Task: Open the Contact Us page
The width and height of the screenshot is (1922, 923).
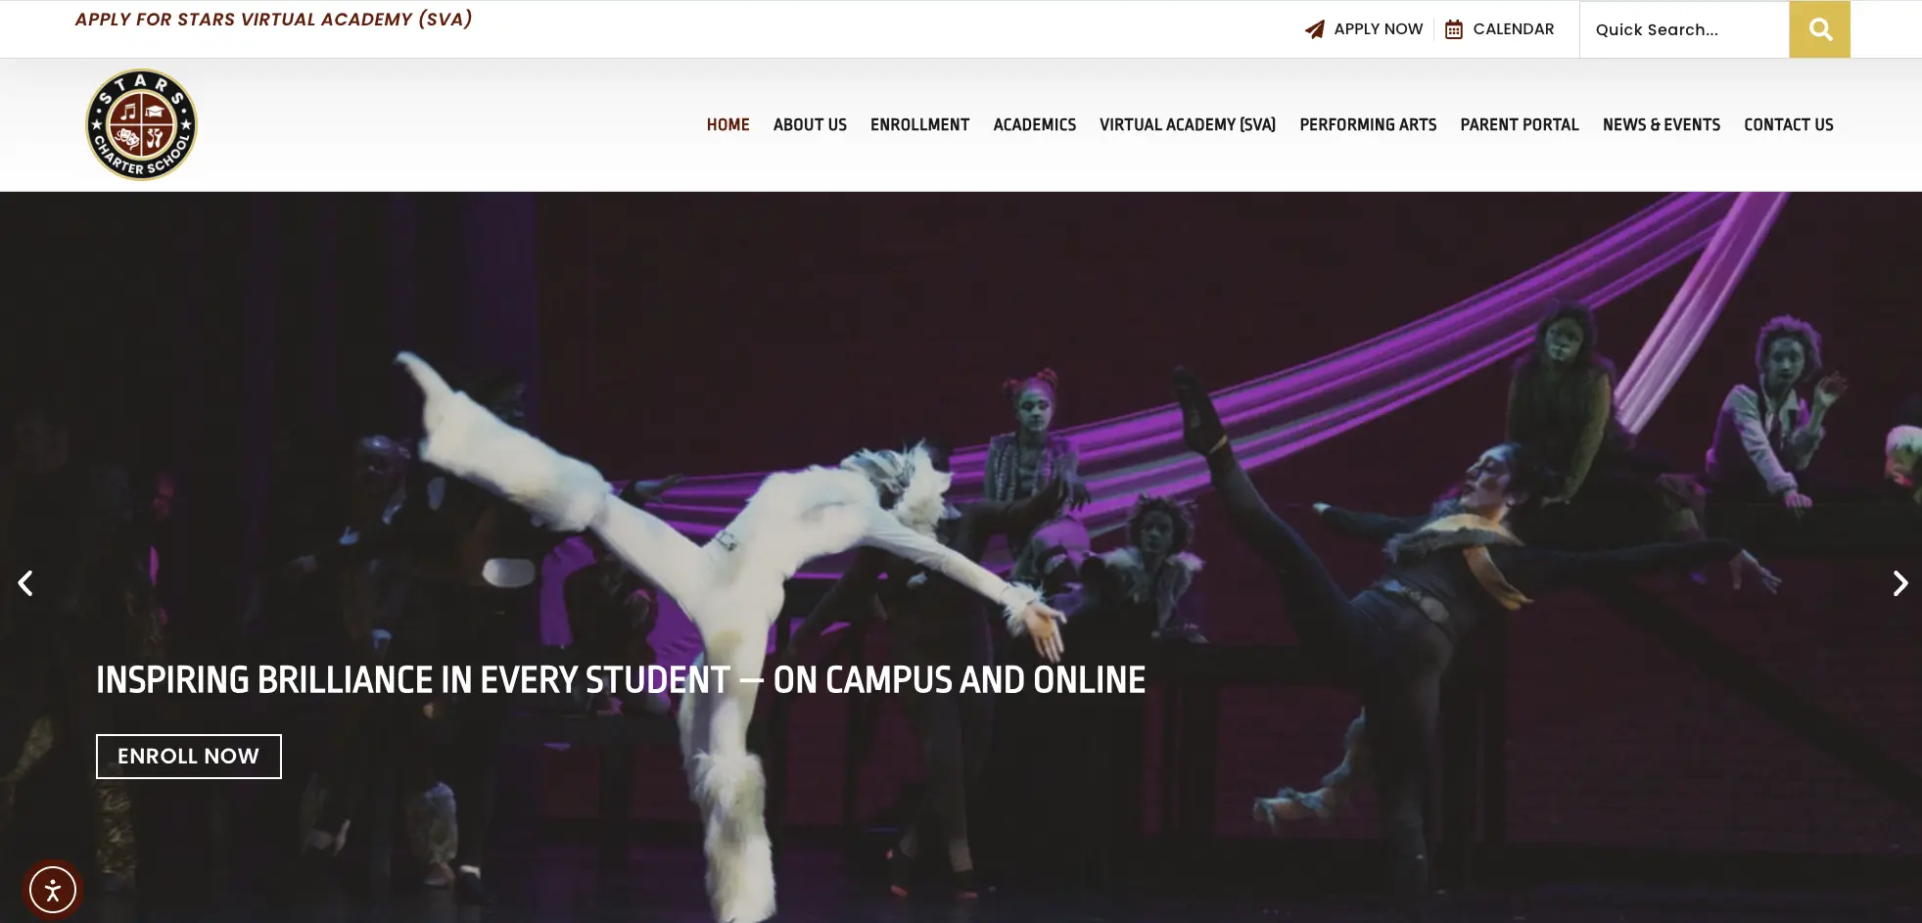Action: pos(1788,124)
